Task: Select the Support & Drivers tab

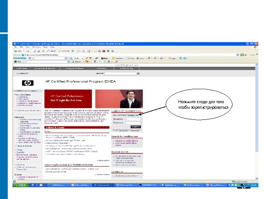Action: point(74,69)
